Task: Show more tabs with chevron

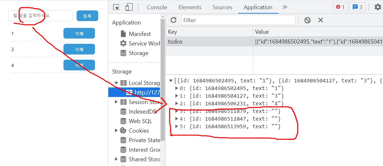Action: click(285, 7)
